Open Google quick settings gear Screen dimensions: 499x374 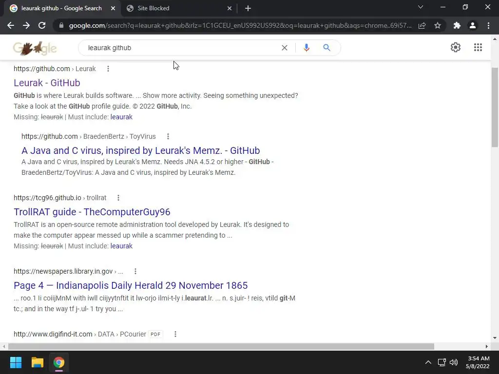456,47
